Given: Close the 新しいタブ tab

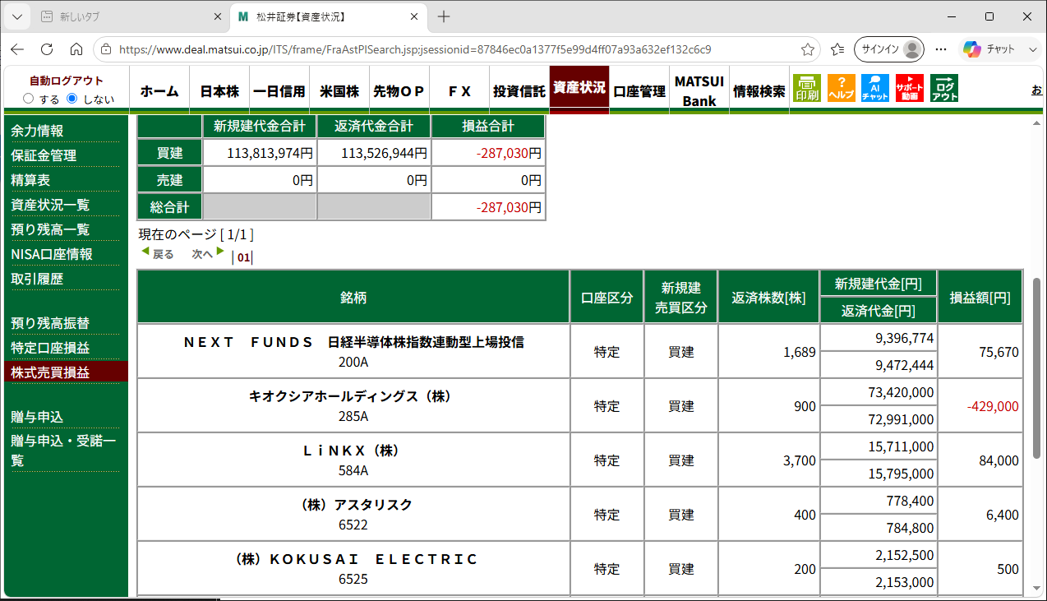Looking at the screenshot, I should 218,16.
